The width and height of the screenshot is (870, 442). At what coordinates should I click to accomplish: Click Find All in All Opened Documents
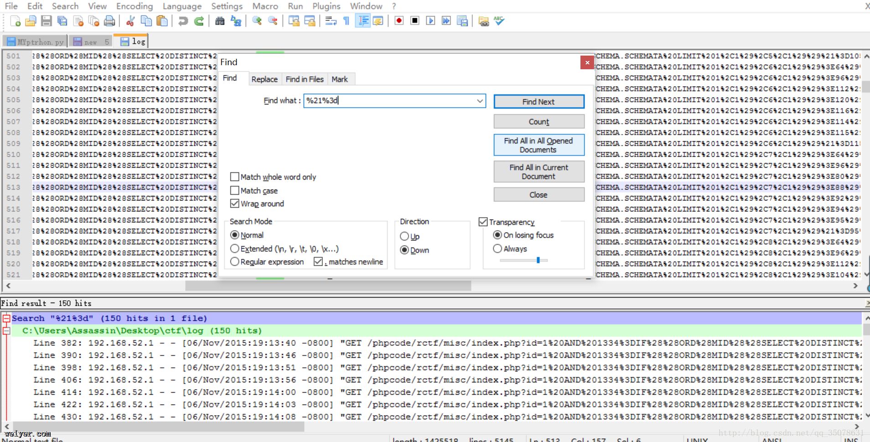coord(539,145)
